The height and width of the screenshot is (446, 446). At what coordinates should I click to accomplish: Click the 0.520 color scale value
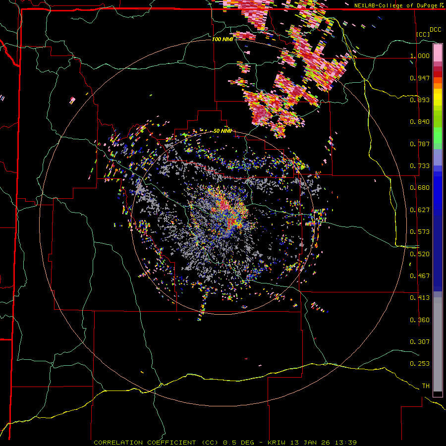tap(420, 254)
